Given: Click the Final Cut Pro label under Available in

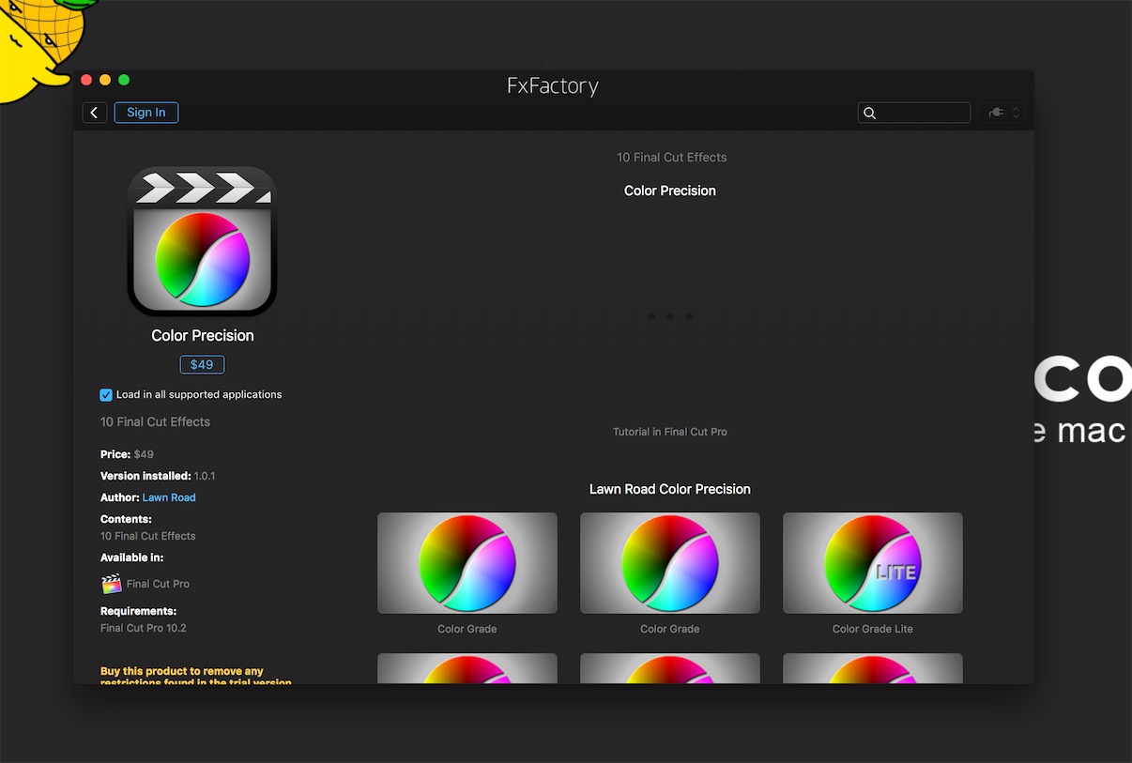Looking at the screenshot, I should coord(158,584).
